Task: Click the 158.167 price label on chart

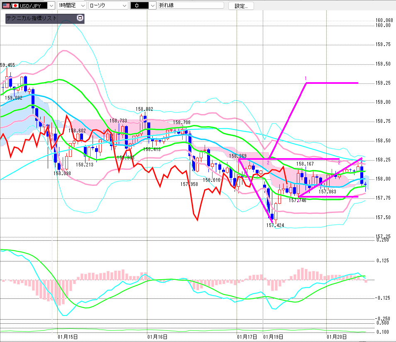Action: coord(304,164)
